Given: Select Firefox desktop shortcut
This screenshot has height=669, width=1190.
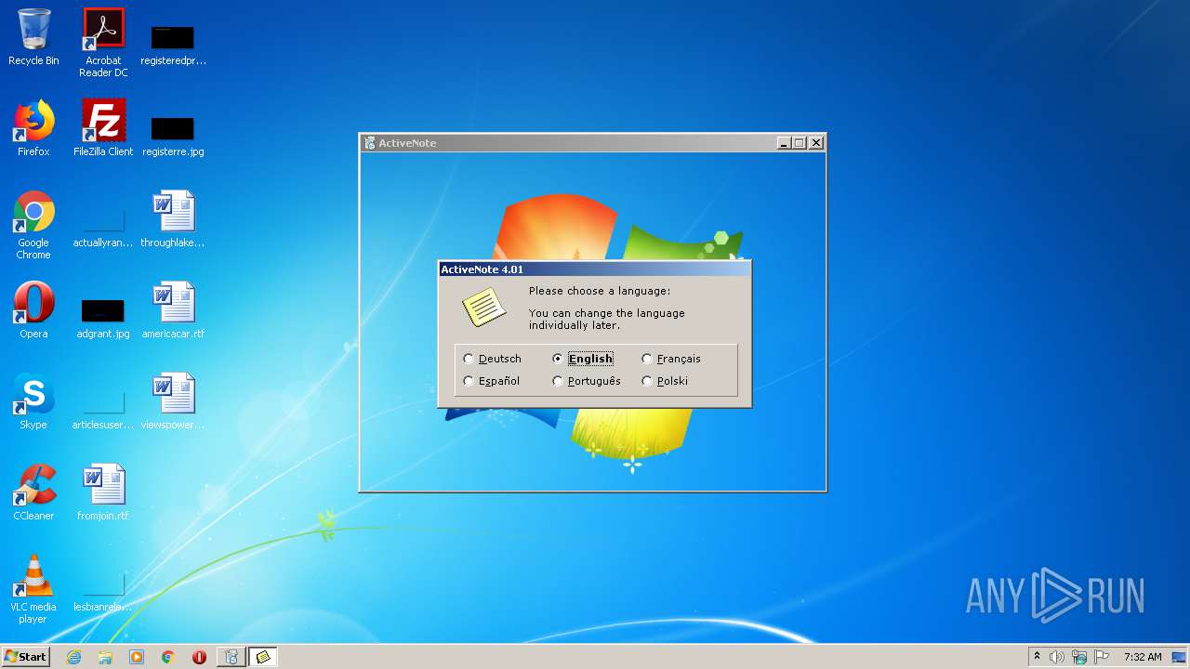Looking at the screenshot, I should click(33, 128).
